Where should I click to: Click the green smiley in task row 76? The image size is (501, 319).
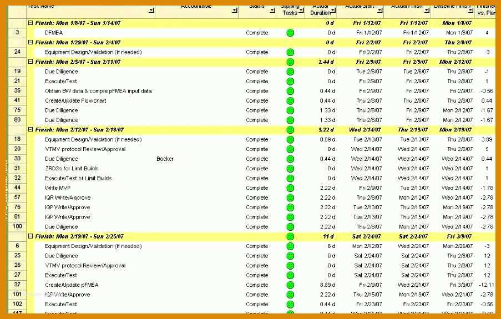click(290, 207)
